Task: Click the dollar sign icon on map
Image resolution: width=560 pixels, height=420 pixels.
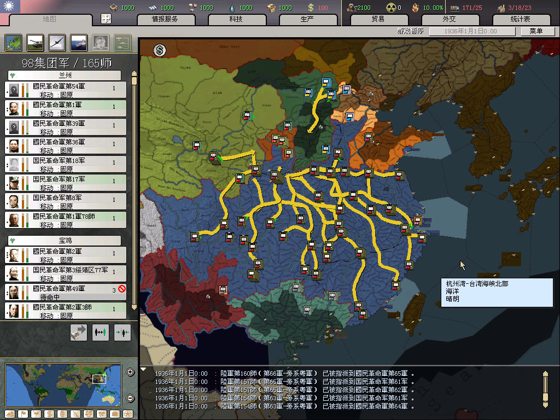Action: click(160, 50)
